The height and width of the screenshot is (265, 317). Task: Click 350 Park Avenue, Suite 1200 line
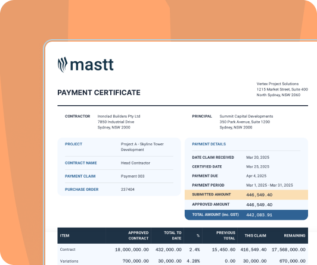245,122
